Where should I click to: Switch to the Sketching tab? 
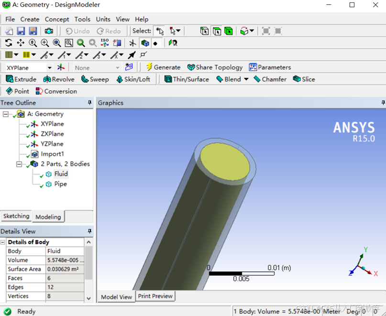pyautogui.click(x=16, y=216)
